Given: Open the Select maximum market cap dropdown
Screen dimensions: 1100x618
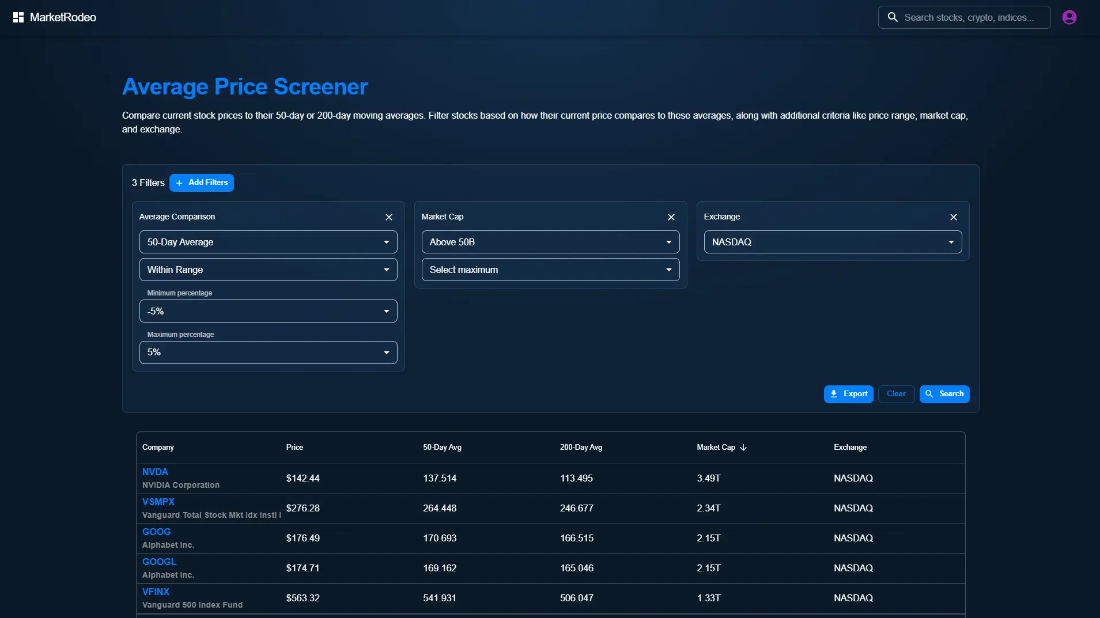Looking at the screenshot, I should pos(551,270).
